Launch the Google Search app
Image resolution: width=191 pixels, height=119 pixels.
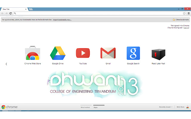(x=133, y=53)
